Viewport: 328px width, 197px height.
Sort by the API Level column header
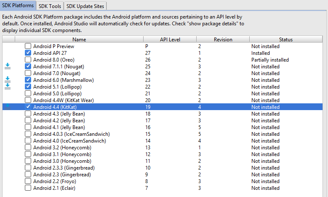coord(170,39)
